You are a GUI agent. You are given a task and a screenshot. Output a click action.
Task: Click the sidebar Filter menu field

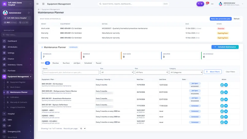17,35
